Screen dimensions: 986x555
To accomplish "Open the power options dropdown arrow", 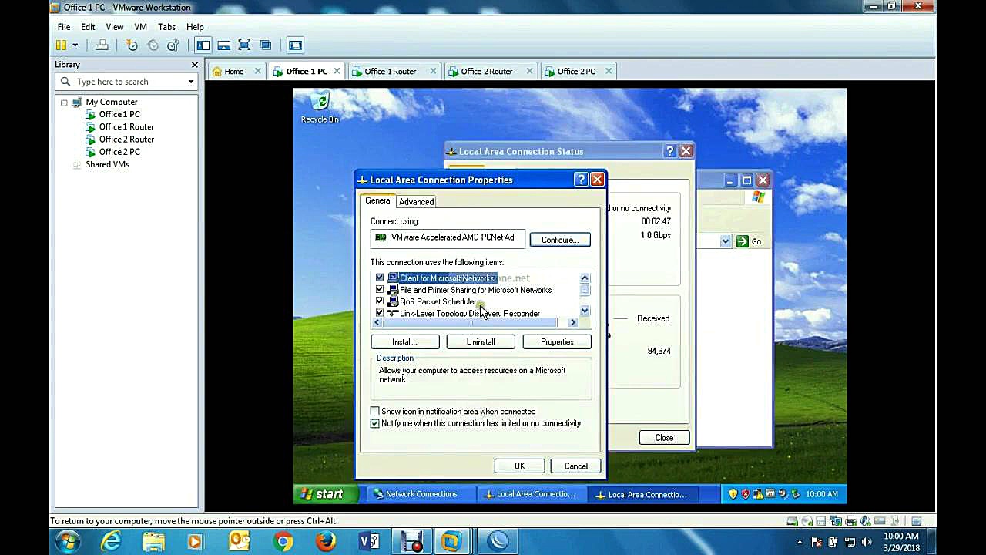I will coord(75,45).
